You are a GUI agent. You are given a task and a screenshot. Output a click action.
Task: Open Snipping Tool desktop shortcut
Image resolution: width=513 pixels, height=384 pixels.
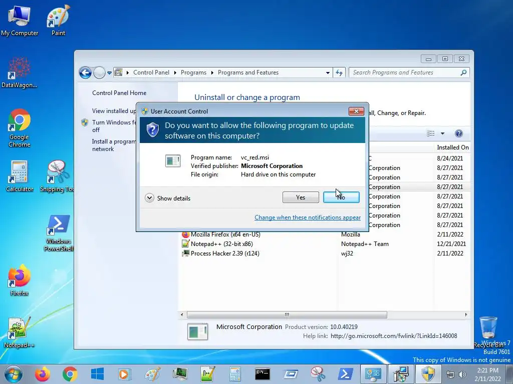click(x=58, y=176)
